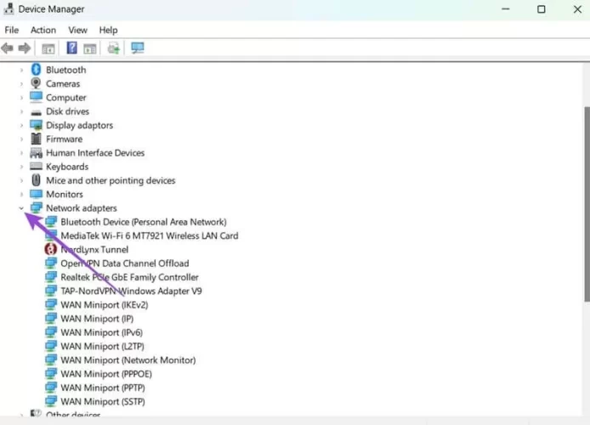Expand the Display adaptors category
Screen dimensions: 590x425
(21, 126)
